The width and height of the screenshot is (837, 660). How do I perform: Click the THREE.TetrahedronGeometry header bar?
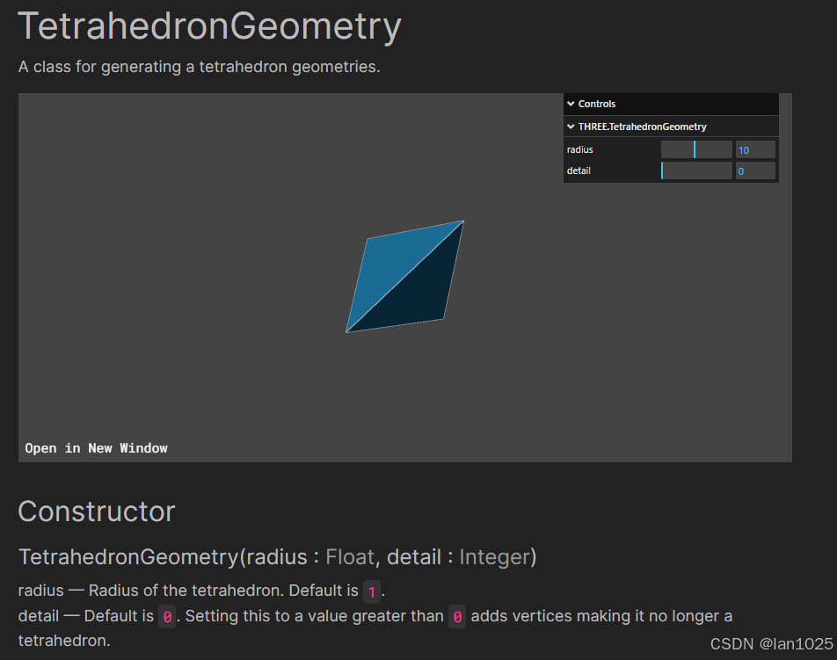(x=671, y=126)
